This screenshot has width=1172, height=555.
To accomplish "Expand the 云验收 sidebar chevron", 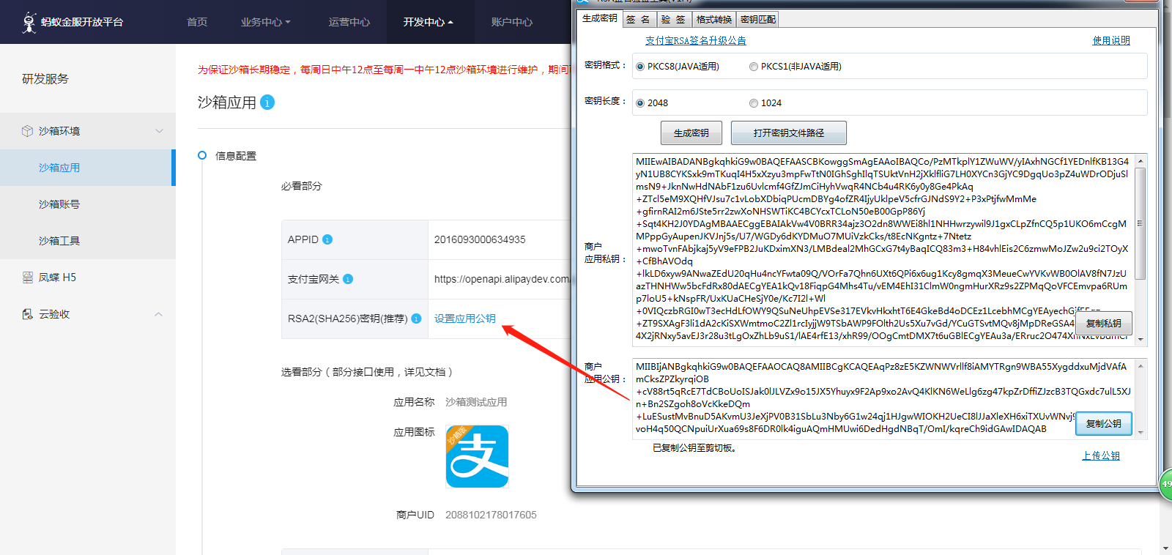I will tap(158, 314).
